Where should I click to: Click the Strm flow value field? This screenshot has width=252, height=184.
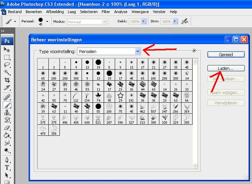coord(167,21)
